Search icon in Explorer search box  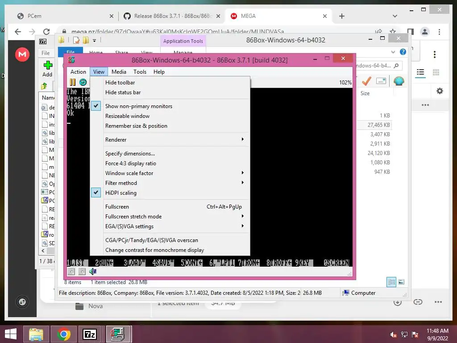point(396,66)
